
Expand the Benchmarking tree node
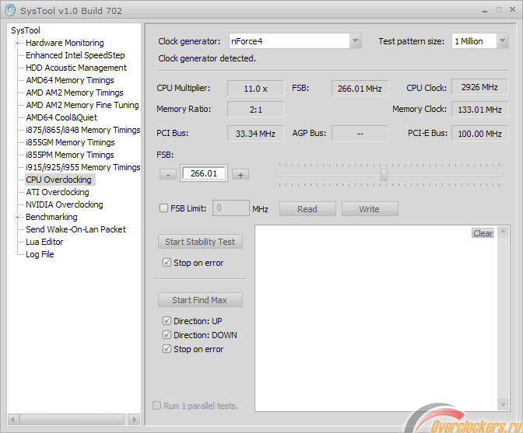coord(17,217)
